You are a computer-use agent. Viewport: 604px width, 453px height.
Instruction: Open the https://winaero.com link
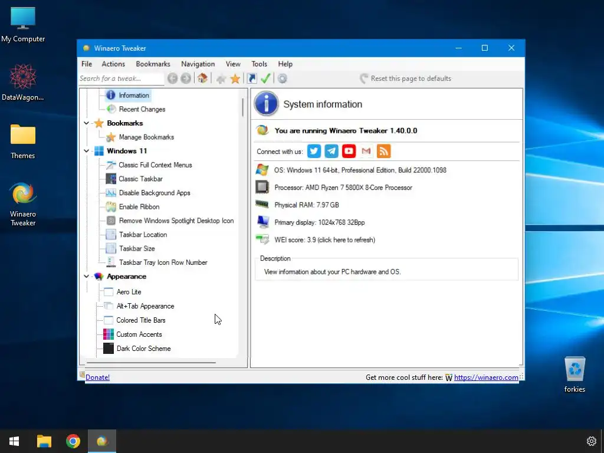tap(486, 377)
